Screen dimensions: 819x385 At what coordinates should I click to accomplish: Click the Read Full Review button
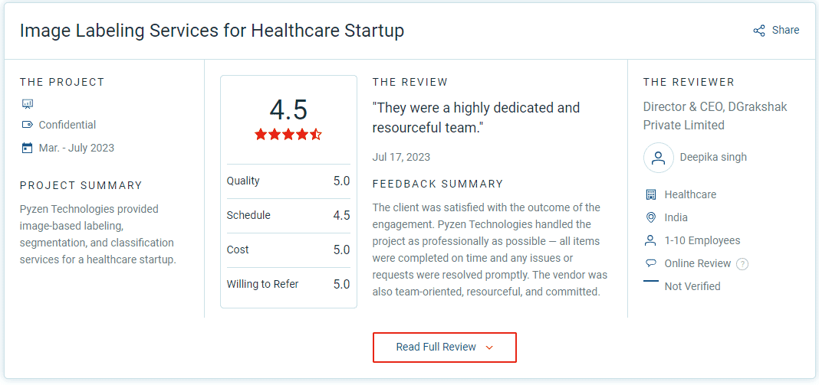[x=445, y=347]
